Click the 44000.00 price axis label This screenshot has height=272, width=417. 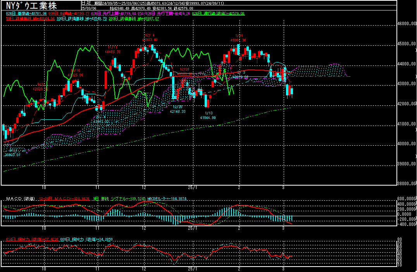click(x=407, y=64)
